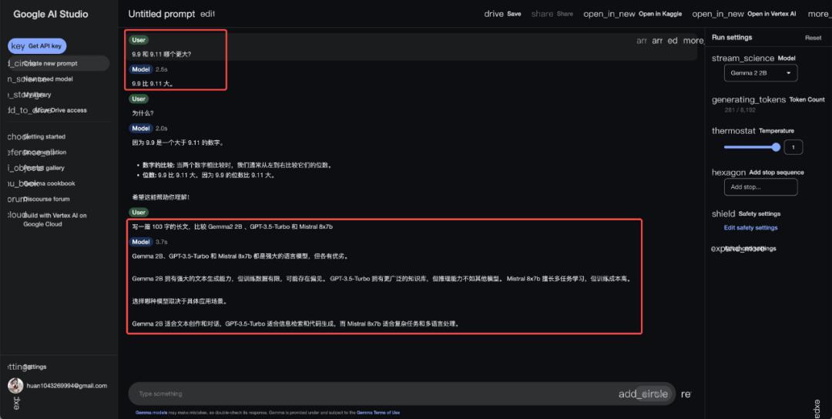Click the Model chip labeled 2.0s
832x419 pixels.
141,129
